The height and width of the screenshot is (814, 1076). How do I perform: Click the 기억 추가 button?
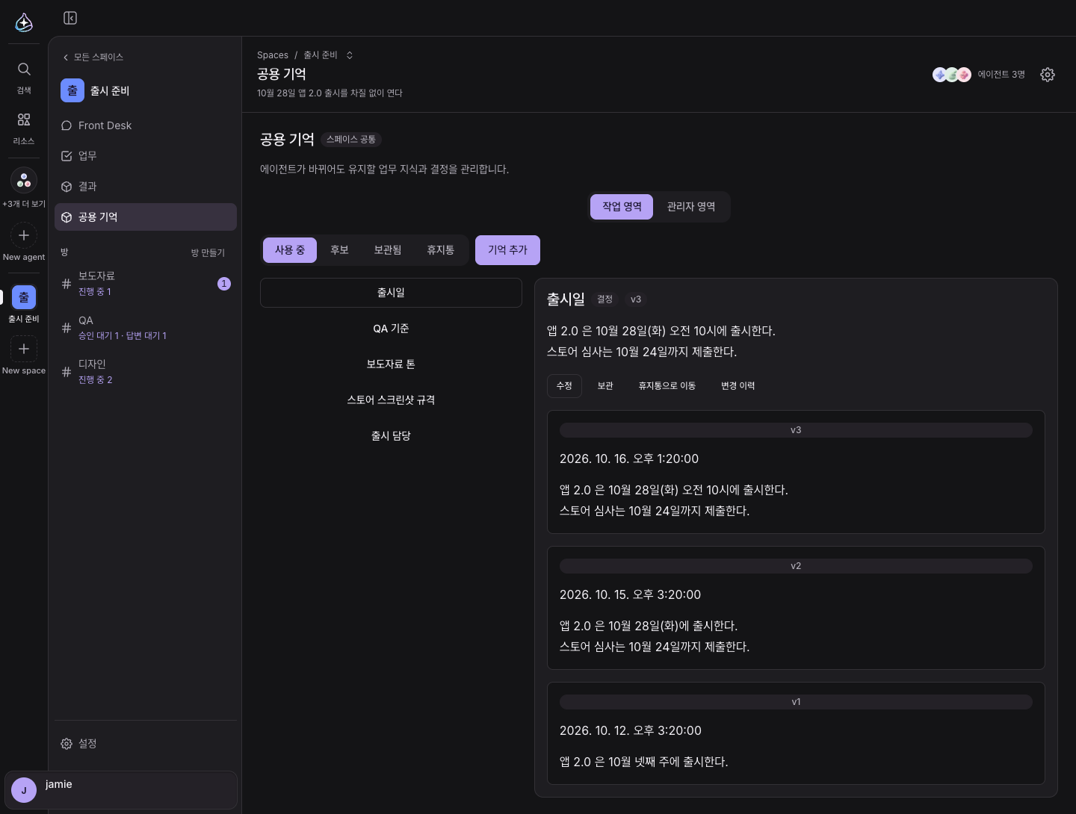pos(507,250)
